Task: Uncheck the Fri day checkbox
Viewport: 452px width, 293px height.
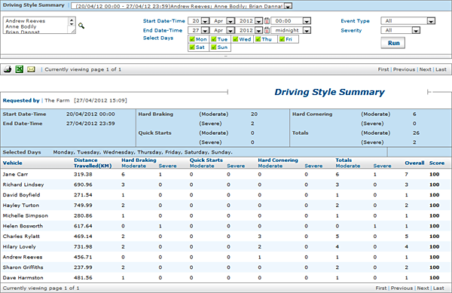Action: coord(282,39)
